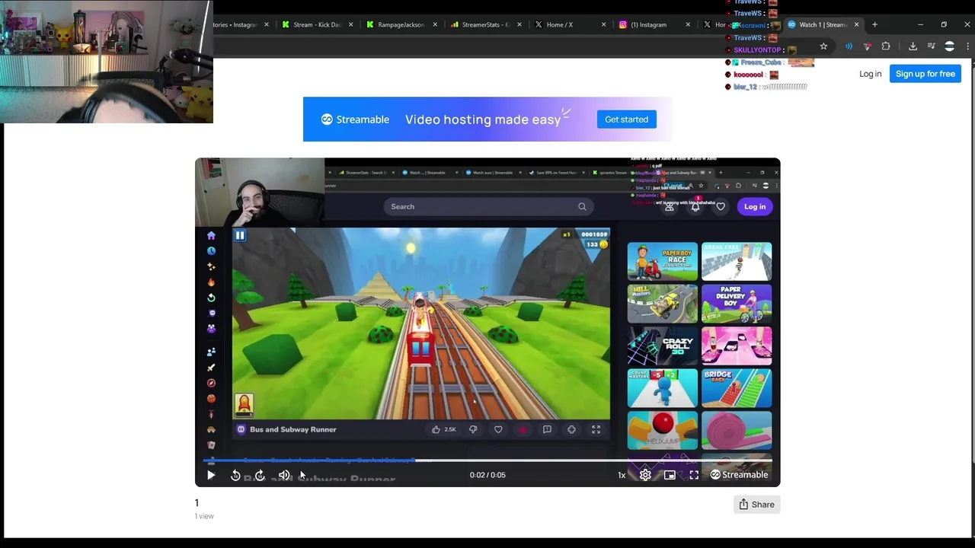Viewport: 975px width, 548px height.
Task: Switch to the RampageJackson tab
Action: [x=400, y=24]
